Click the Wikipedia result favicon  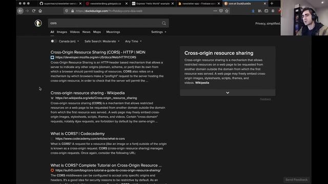click(x=52, y=98)
